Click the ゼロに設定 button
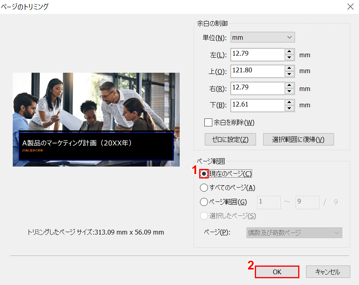Screen dimensions: 359x285 tap(230, 140)
